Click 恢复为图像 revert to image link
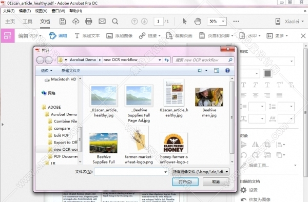 coord(259,199)
